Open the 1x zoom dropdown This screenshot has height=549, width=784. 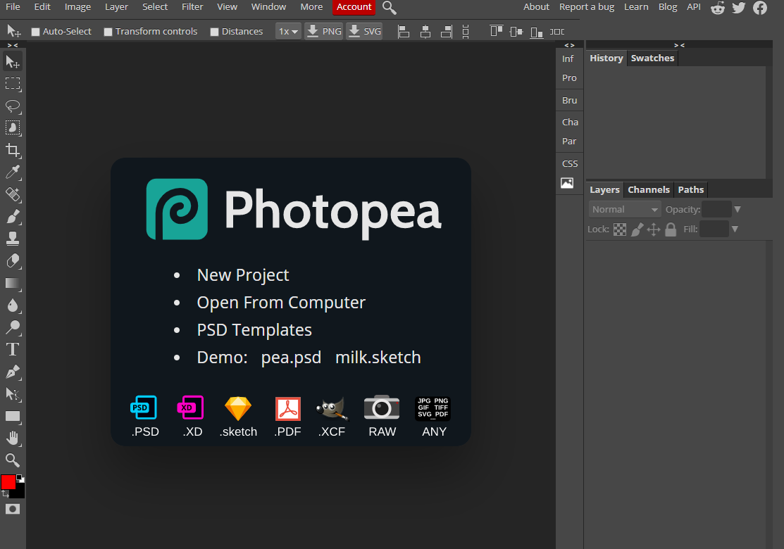click(287, 31)
